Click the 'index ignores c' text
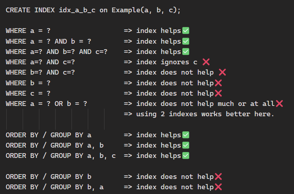Screen dimensions: 294x194 [x=167, y=62]
